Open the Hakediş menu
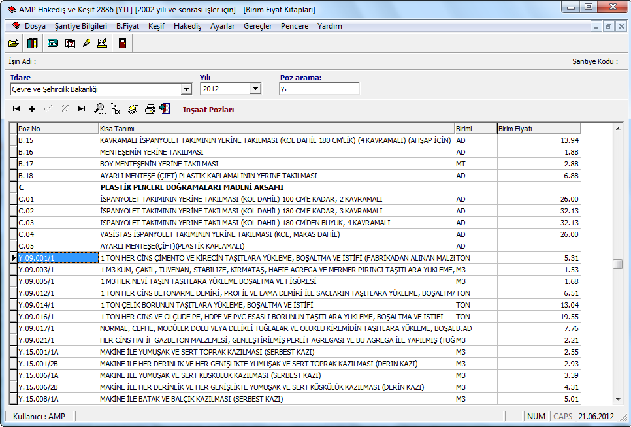Image resolution: width=631 pixels, height=427 pixels. tap(187, 26)
